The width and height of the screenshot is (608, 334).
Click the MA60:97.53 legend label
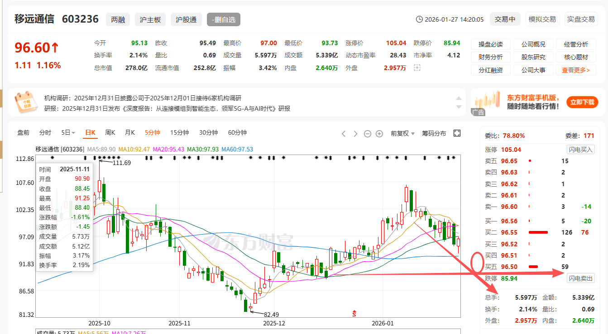237,149
